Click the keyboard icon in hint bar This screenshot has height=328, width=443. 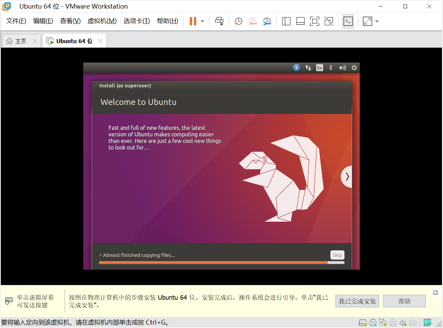click(9, 300)
